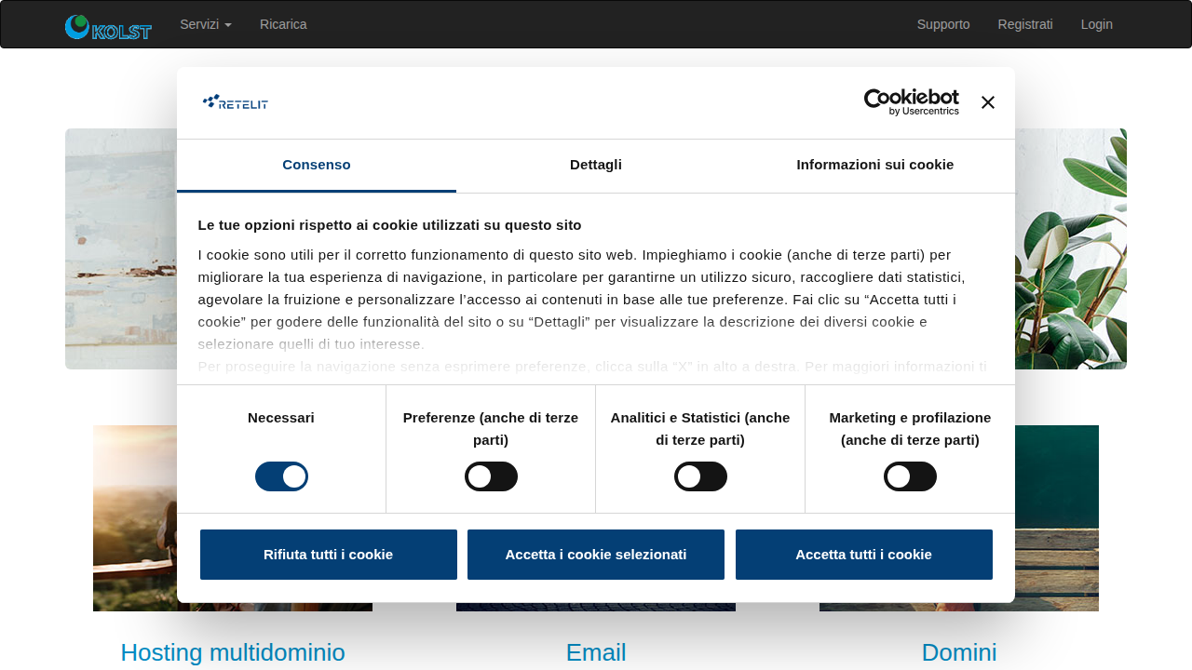Switch to the Dettagli tab
Image resolution: width=1192 pixels, height=670 pixels.
[x=596, y=166]
